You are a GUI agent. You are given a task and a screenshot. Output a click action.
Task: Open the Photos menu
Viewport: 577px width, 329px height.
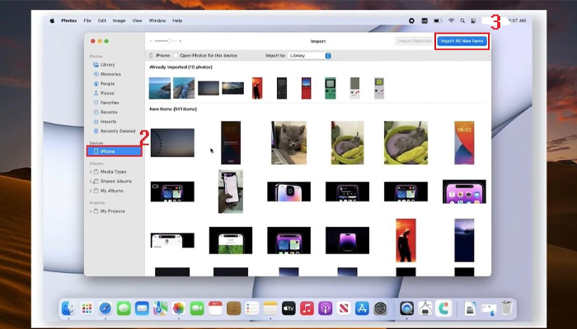[x=68, y=21]
